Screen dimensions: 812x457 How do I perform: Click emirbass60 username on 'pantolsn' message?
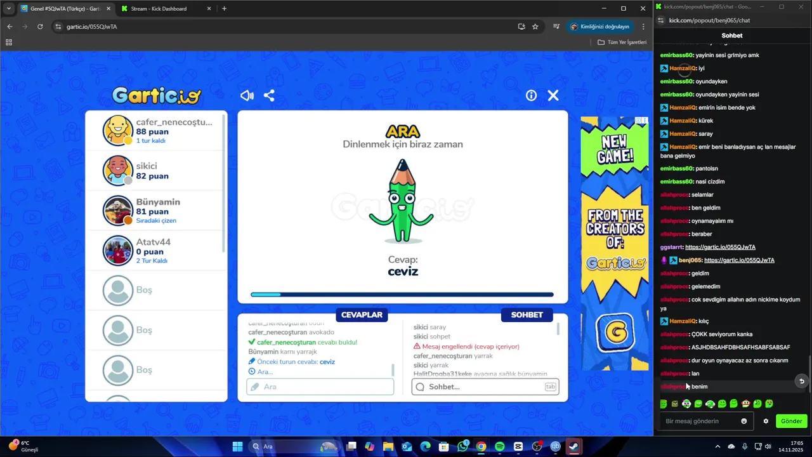click(676, 168)
